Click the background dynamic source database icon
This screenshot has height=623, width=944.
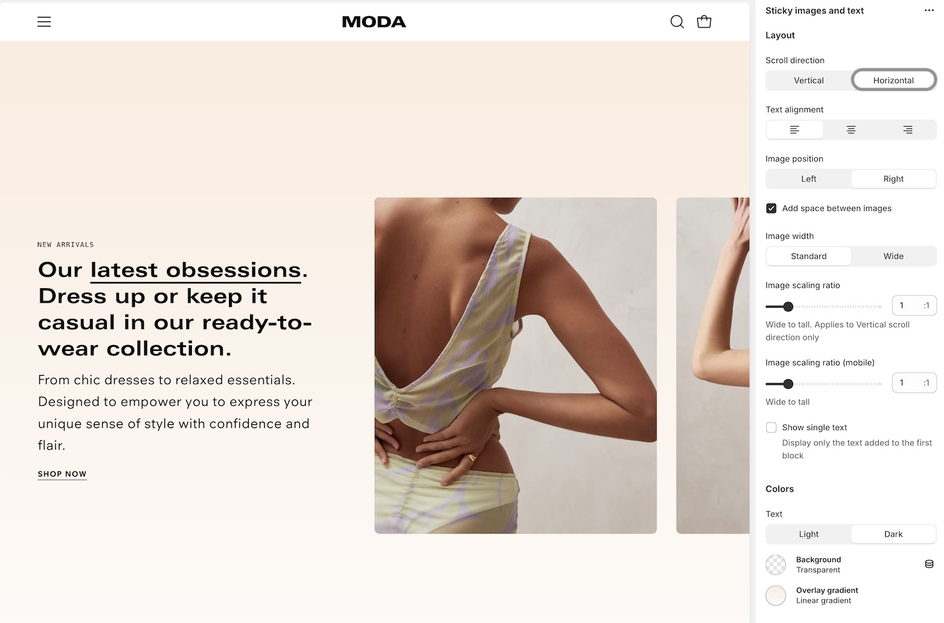coord(929,564)
